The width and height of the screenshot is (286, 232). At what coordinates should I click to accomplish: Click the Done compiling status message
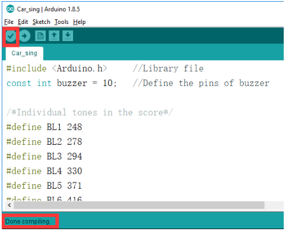pyautogui.click(x=28, y=222)
